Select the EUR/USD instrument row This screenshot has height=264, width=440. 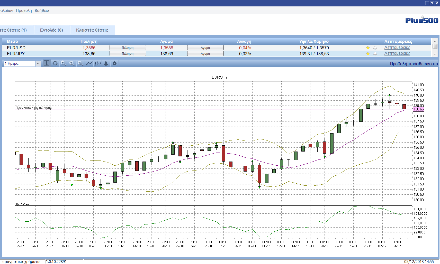(216, 48)
